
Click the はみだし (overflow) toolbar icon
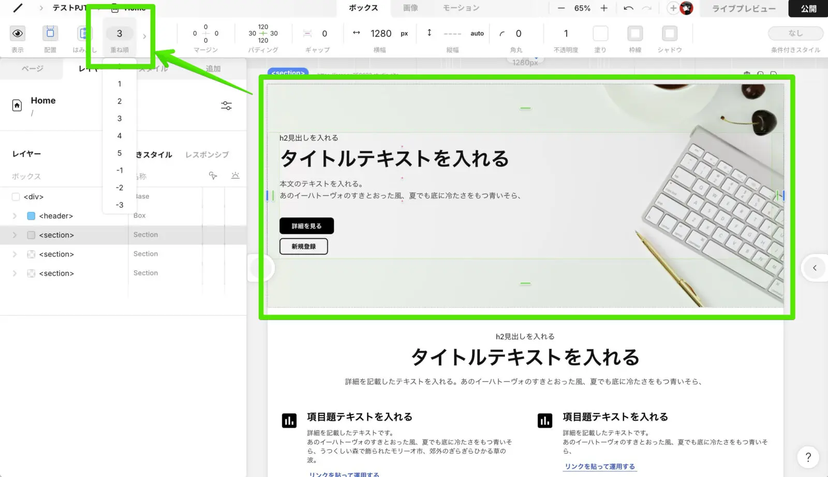tap(84, 33)
